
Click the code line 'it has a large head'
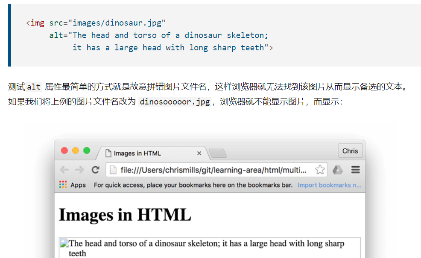(x=173, y=48)
